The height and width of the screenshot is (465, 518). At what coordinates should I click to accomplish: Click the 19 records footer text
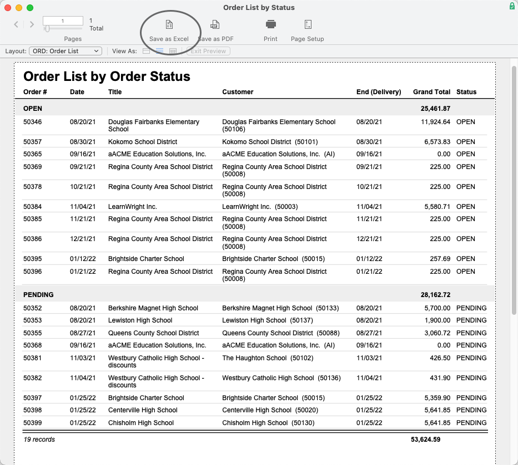(x=39, y=440)
